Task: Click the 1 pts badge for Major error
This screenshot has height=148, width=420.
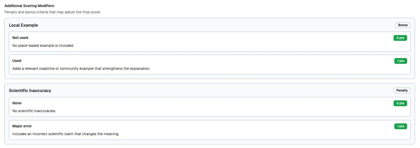Action: coord(400,126)
